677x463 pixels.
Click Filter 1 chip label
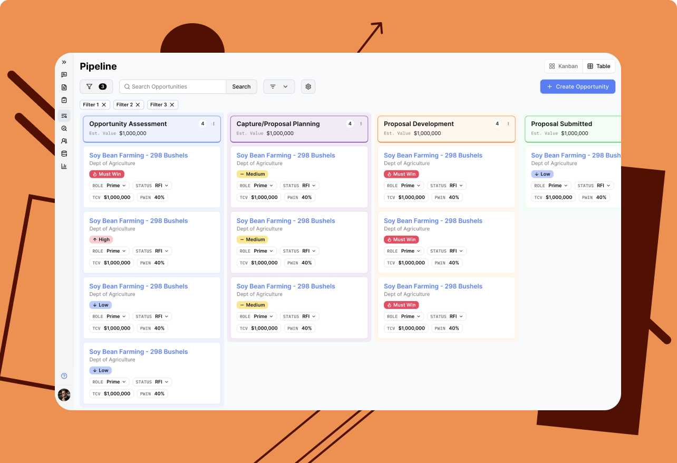click(x=91, y=104)
